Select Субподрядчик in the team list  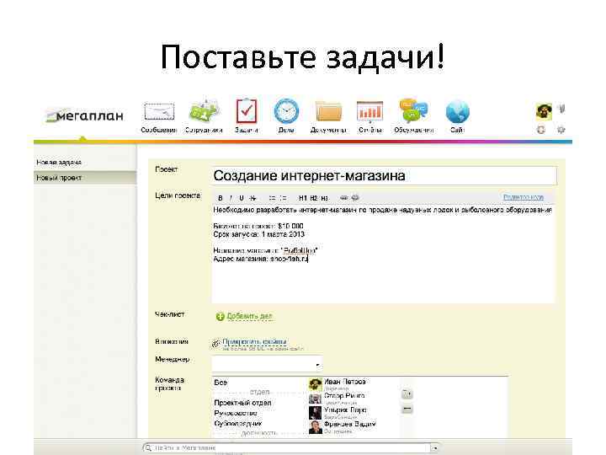coord(238,424)
